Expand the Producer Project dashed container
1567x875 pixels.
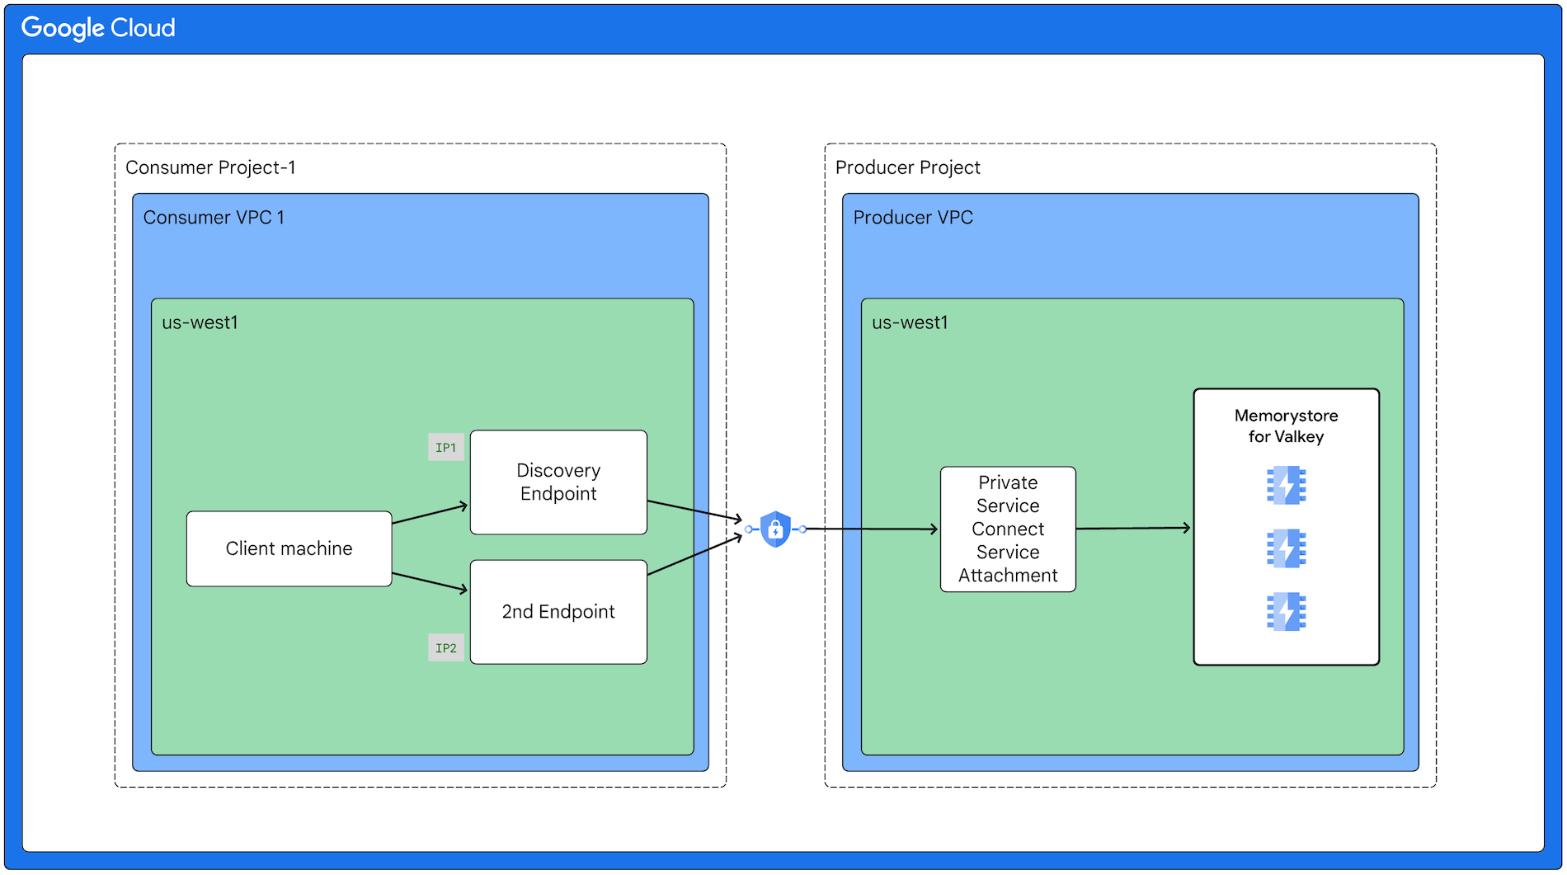click(908, 167)
